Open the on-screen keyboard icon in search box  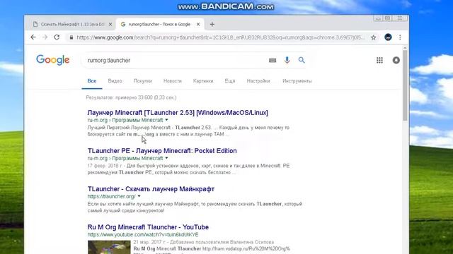pos(273,60)
